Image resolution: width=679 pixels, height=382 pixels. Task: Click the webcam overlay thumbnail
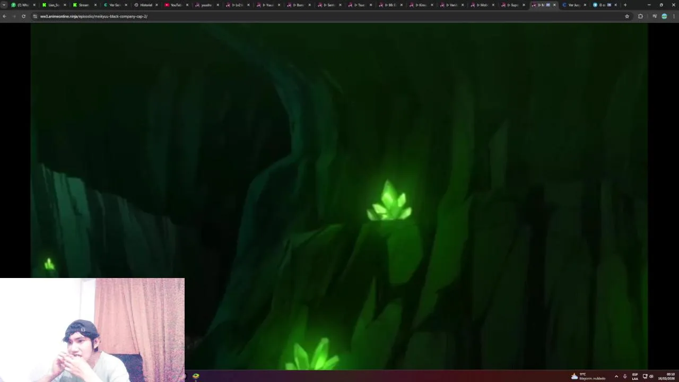pyautogui.click(x=92, y=330)
